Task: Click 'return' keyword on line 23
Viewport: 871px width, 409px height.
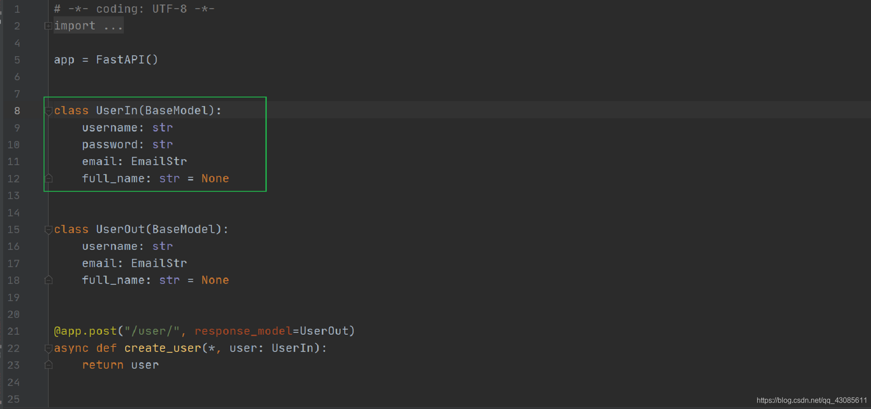Action: point(103,365)
